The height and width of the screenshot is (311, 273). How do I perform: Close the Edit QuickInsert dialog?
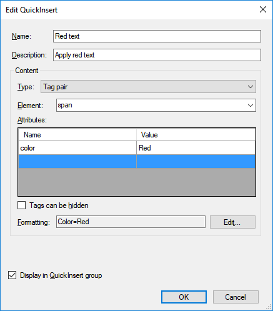[263, 9]
